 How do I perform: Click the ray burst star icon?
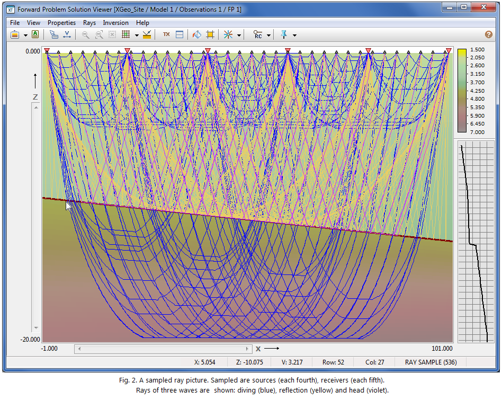pyautogui.click(x=228, y=34)
